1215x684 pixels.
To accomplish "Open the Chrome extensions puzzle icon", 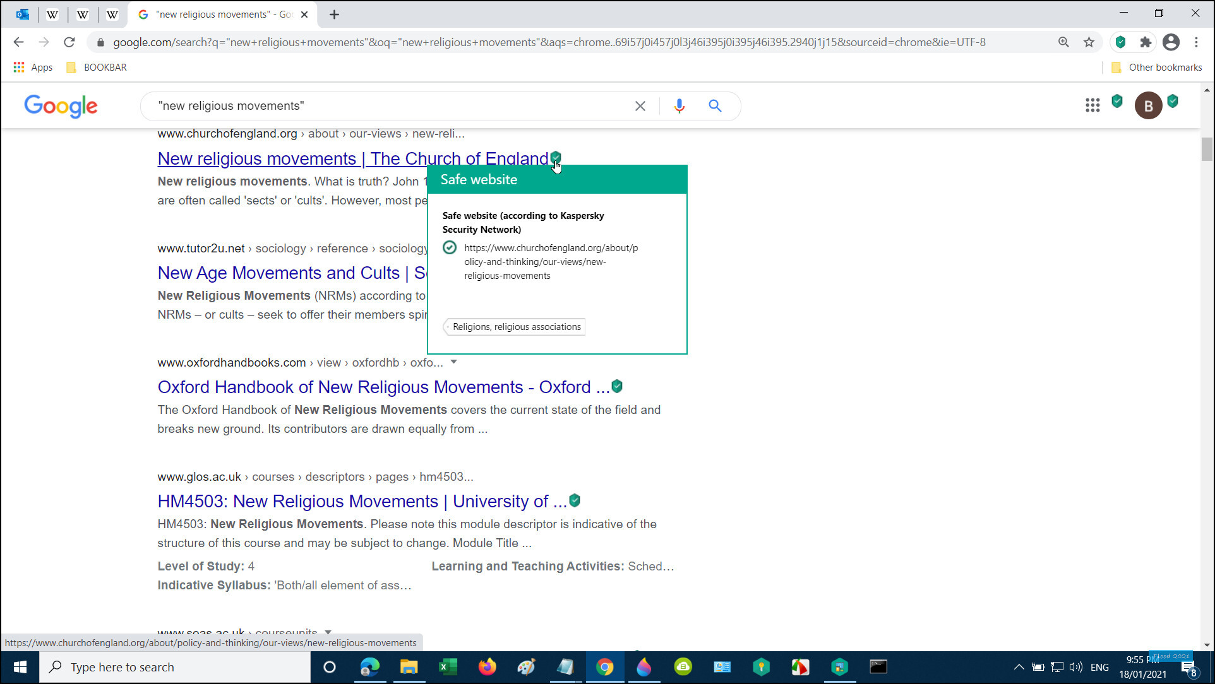I will (x=1146, y=42).
